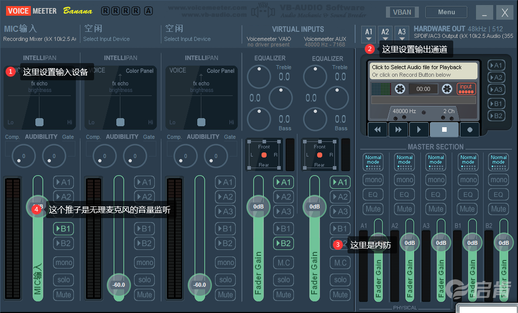Toggle mono on master bus A2
The height and width of the screenshot is (313, 518).
click(404, 180)
